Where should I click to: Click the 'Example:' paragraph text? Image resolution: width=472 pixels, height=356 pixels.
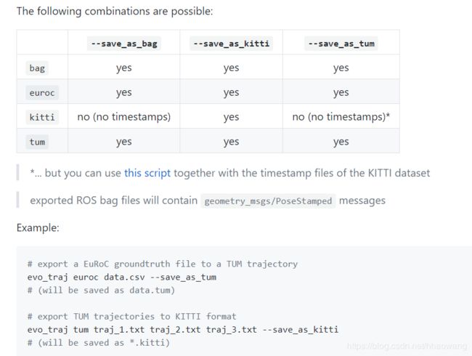pos(38,227)
